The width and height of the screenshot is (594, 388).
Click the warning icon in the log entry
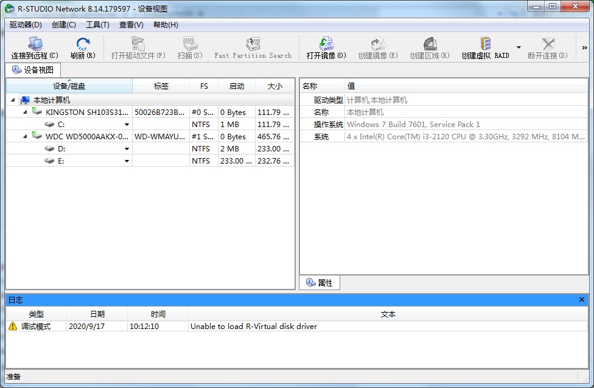click(13, 326)
